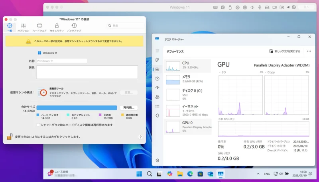Open the App history icon in the Task Manager sidebar

pyautogui.click(x=157, y=78)
